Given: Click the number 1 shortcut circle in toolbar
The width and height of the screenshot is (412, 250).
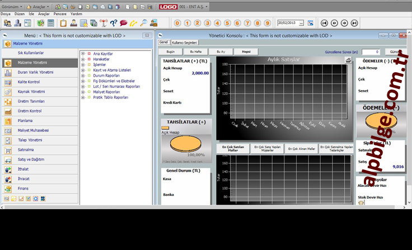Looking at the screenshot, I should pos(188,23).
